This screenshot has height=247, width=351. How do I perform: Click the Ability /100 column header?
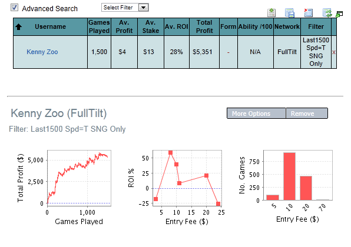256,27
